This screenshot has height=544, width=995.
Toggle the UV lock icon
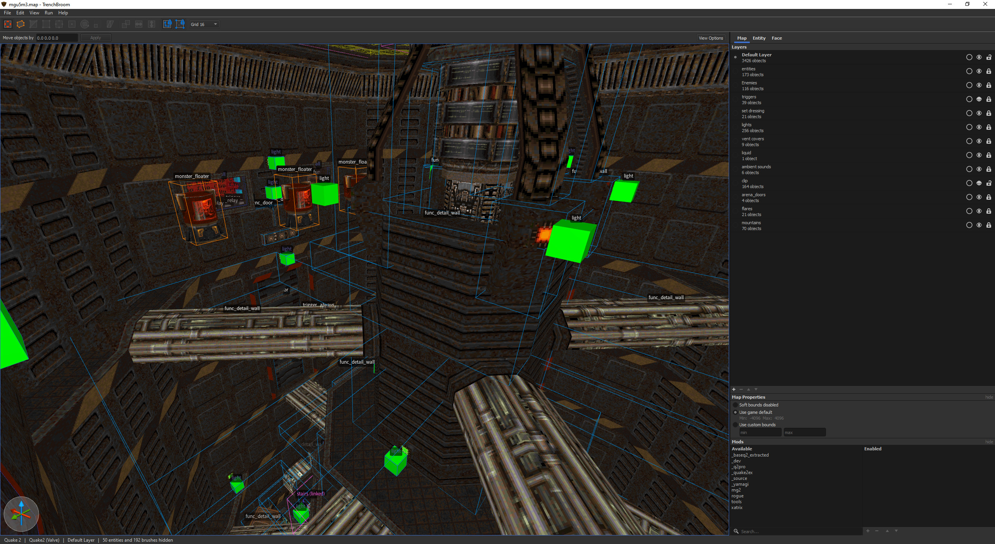click(180, 24)
